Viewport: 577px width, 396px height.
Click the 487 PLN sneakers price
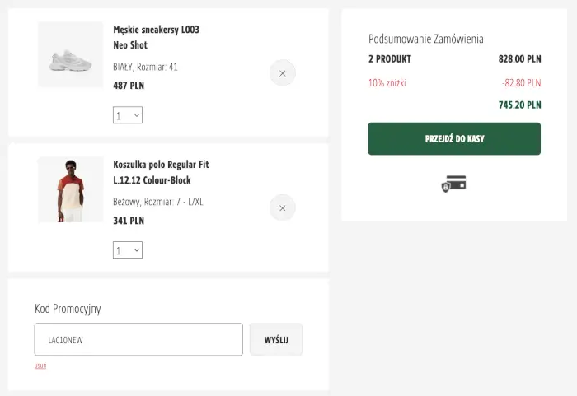(x=129, y=85)
